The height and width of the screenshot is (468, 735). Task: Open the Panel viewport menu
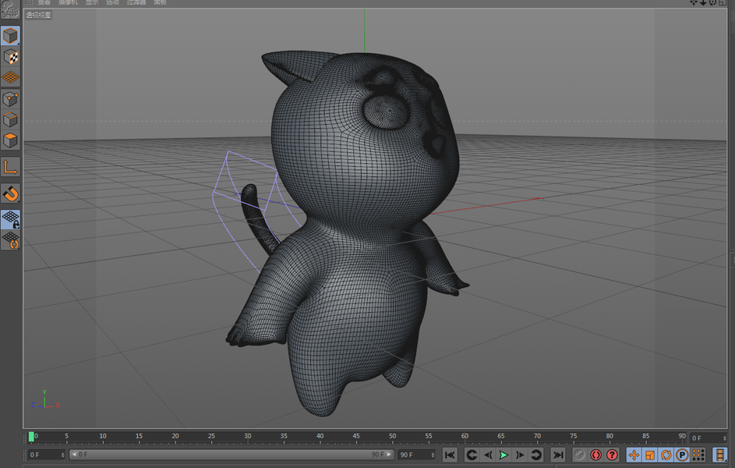coord(161,2)
